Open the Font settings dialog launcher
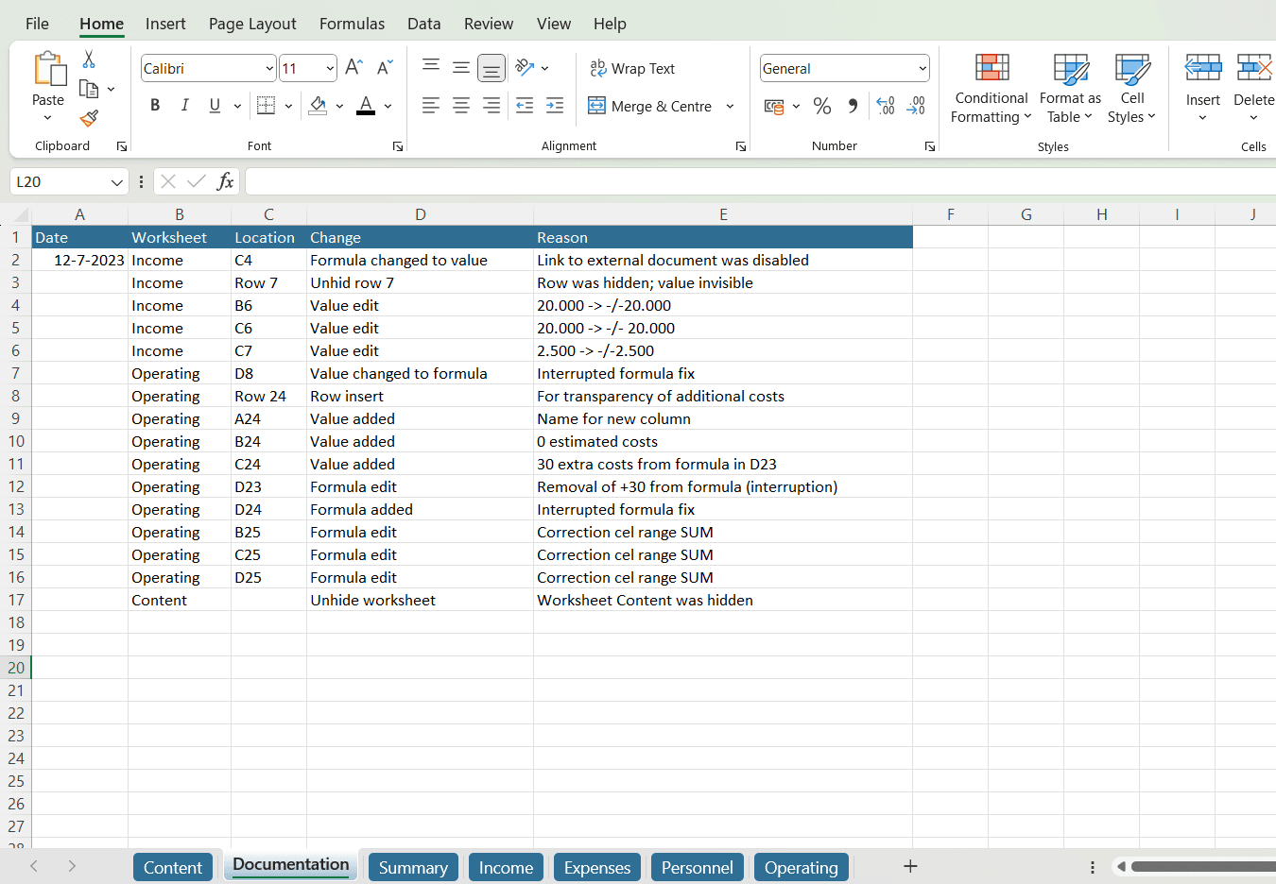 point(397,145)
